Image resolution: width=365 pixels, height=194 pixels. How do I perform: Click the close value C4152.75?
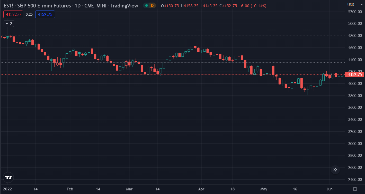click(228, 6)
